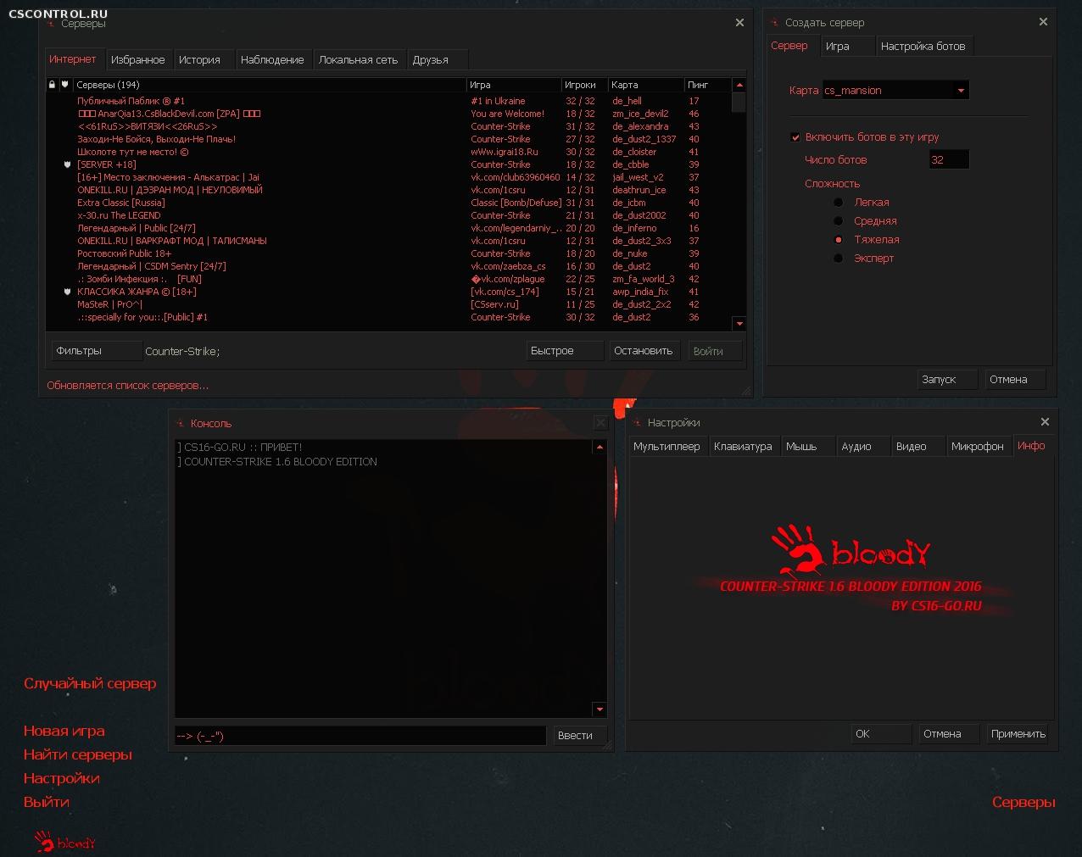The height and width of the screenshot is (857, 1082).
Task: Click server list scroll up arrow
Action: 739,85
